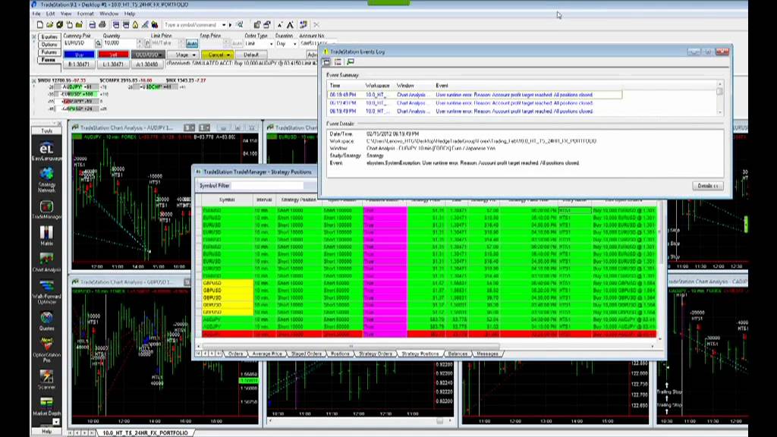Click the flag icon in Events Log toolbar
777x437 pixels.
[x=351, y=62]
